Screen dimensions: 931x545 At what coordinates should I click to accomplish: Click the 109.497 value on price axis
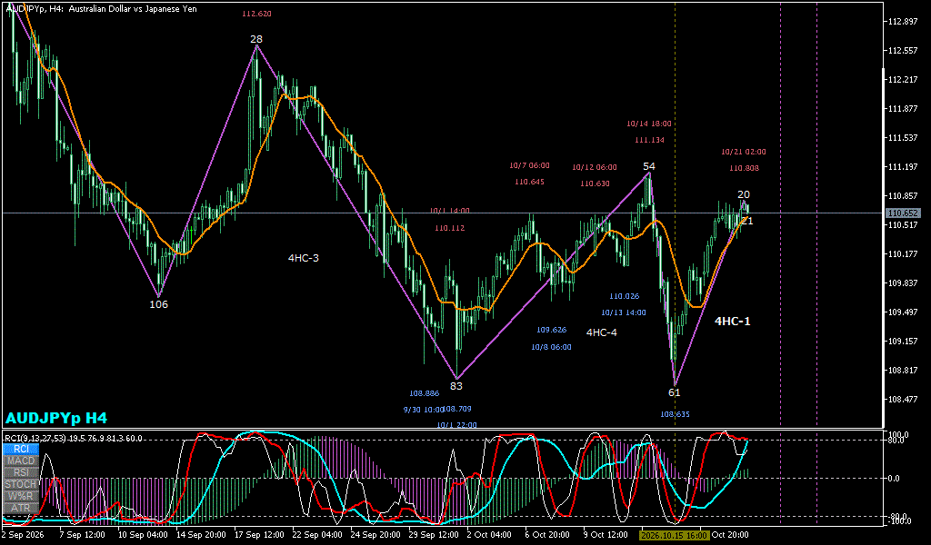pos(902,312)
